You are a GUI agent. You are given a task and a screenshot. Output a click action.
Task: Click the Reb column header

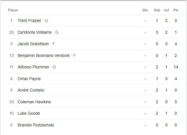pyautogui.click(x=157, y=10)
